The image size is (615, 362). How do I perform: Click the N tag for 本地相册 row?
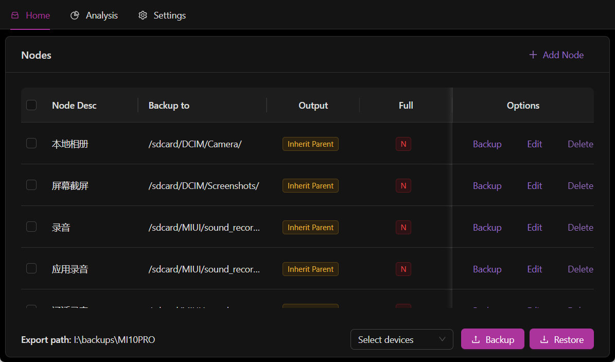(403, 144)
